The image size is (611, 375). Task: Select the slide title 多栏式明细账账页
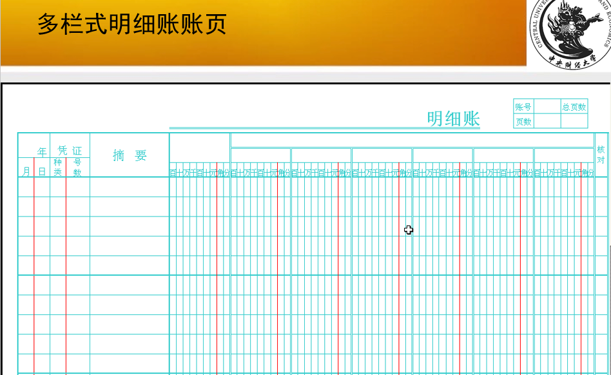131,24
